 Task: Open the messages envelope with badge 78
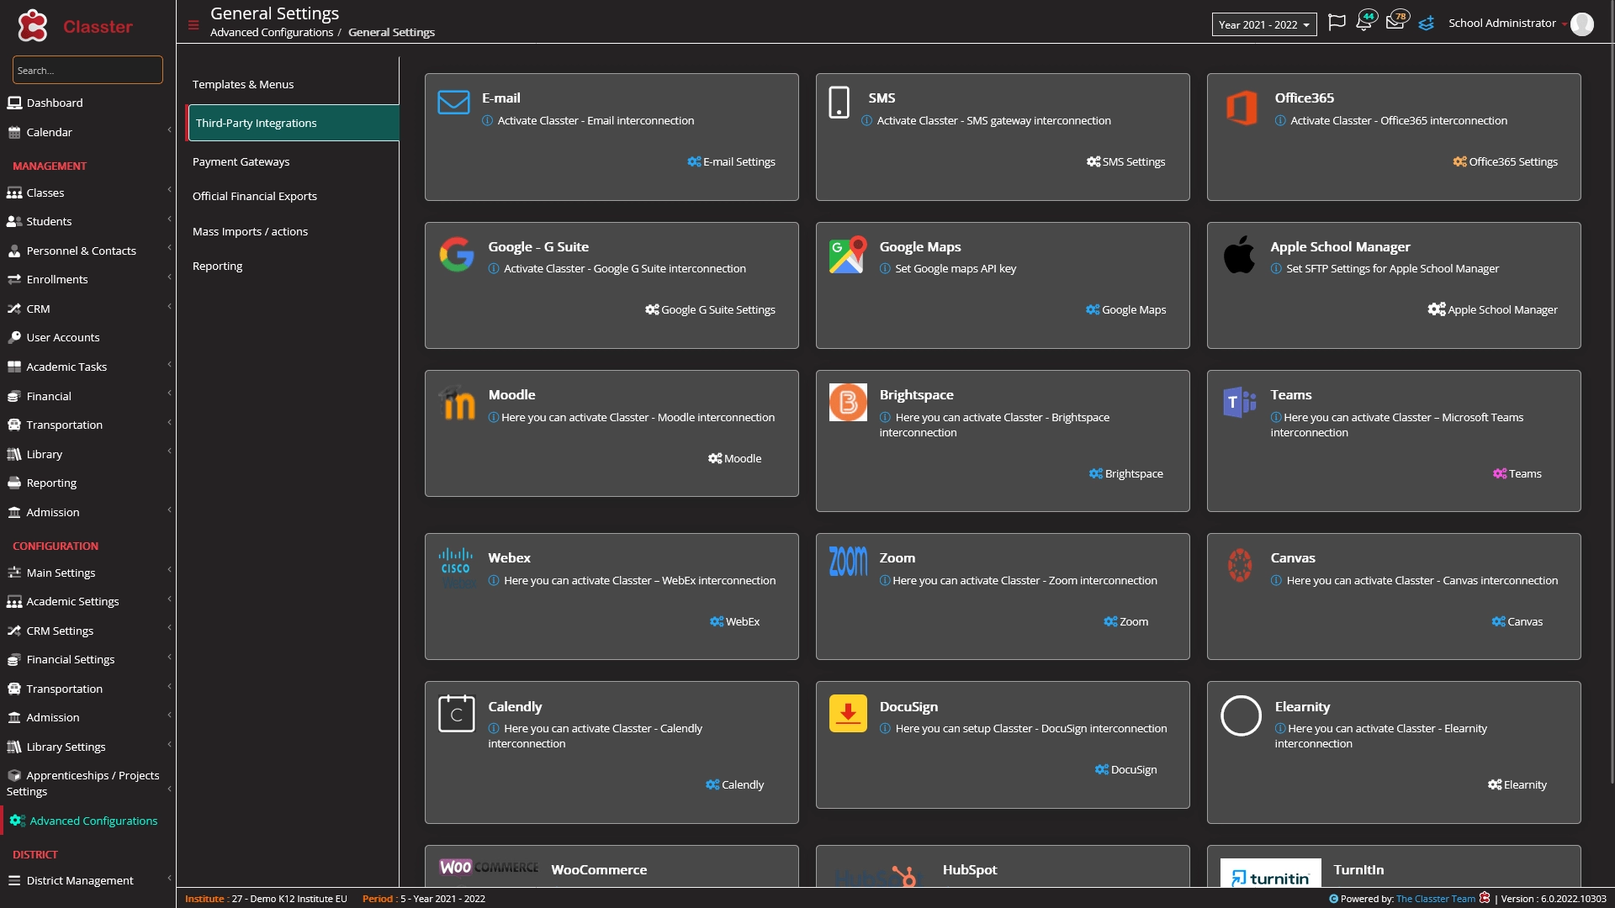[x=1395, y=22]
